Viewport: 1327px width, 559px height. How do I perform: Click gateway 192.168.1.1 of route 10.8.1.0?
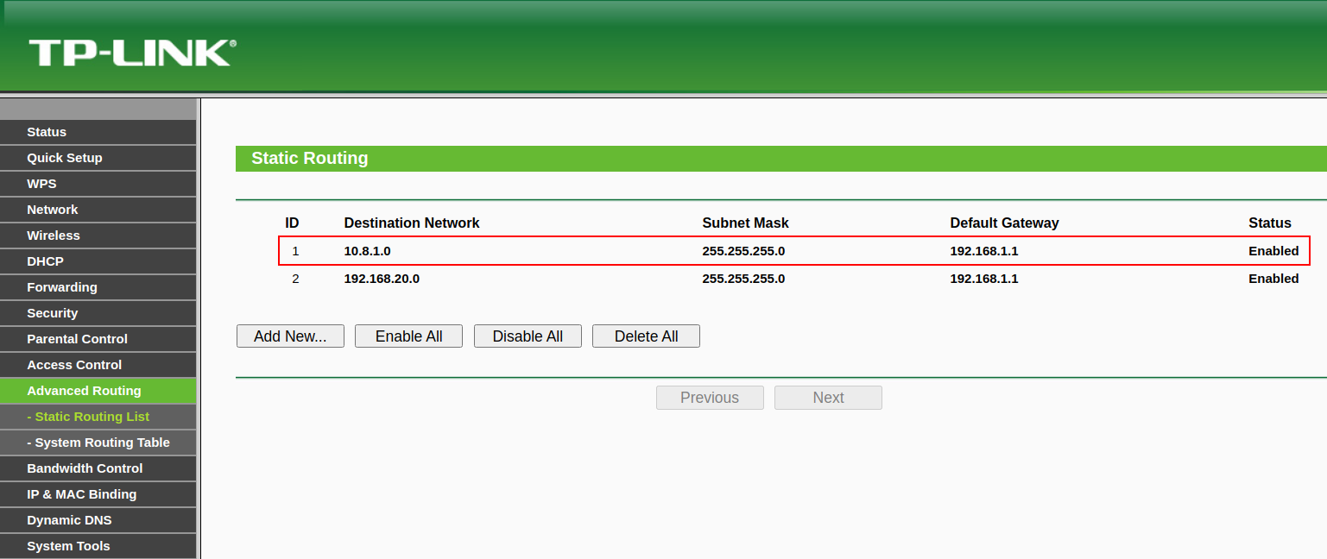click(x=984, y=251)
